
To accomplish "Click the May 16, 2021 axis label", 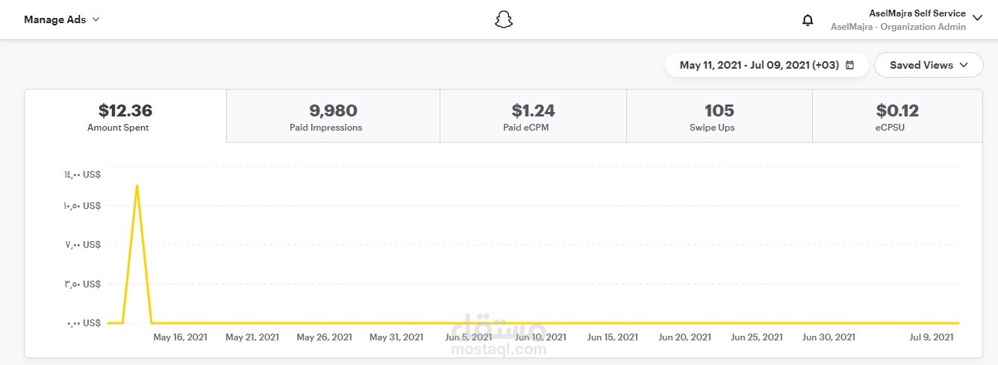I will tap(180, 337).
